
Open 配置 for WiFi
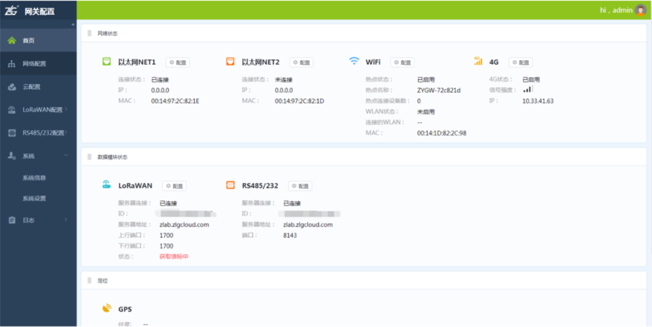(x=402, y=62)
